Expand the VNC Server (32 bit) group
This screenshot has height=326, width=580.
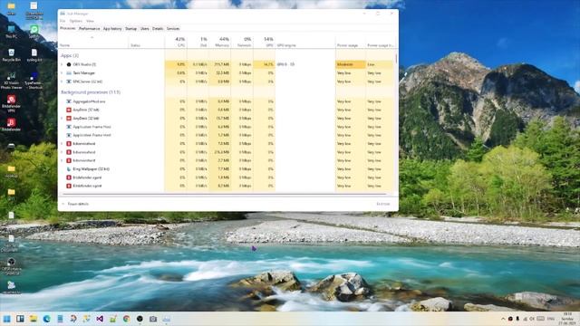[x=62, y=81]
